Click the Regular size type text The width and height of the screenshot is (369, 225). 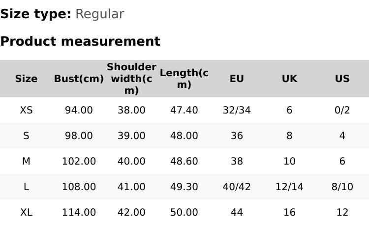pos(99,14)
